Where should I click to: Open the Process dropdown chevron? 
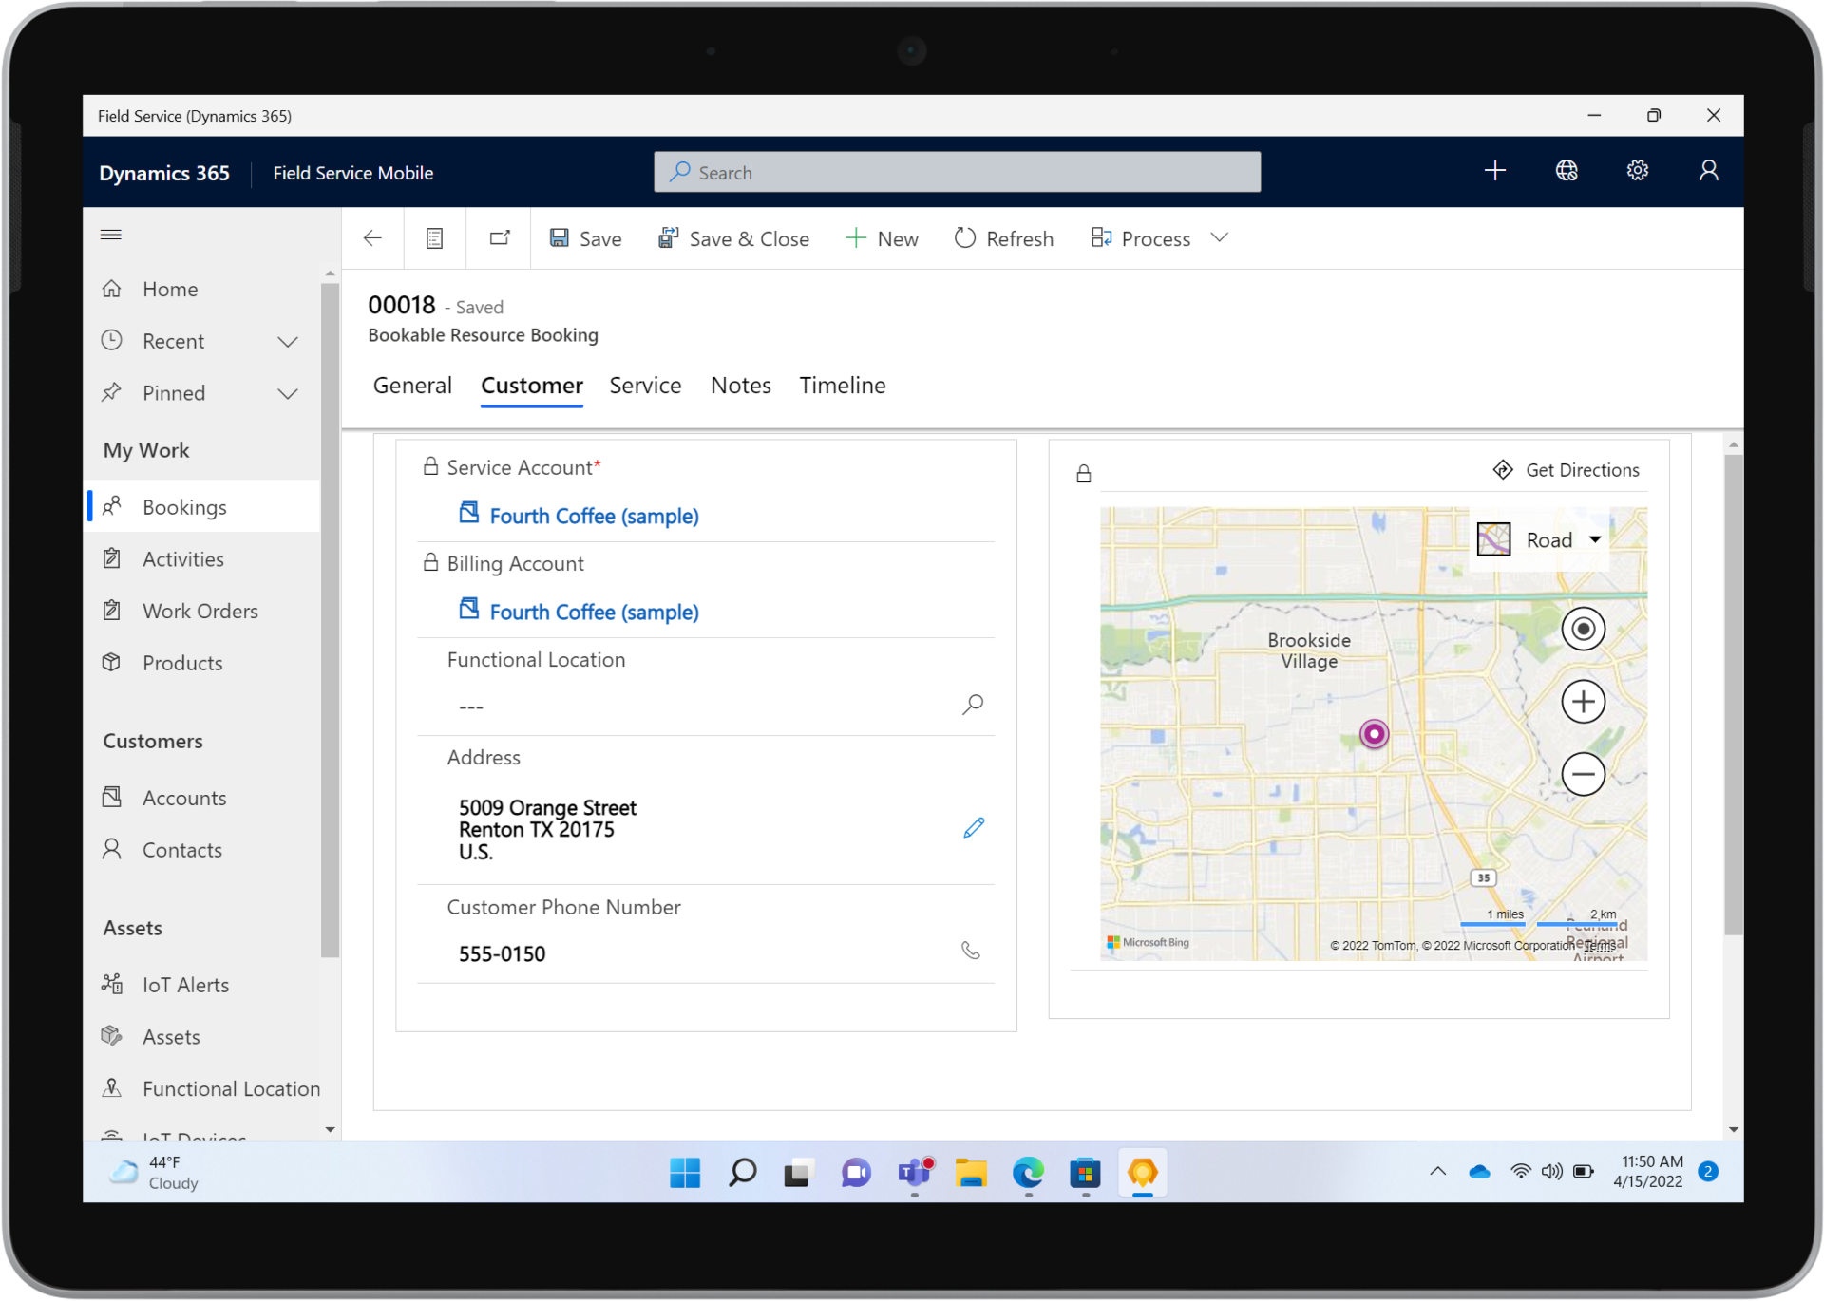pyautogui.click(x=1220, y=237)
